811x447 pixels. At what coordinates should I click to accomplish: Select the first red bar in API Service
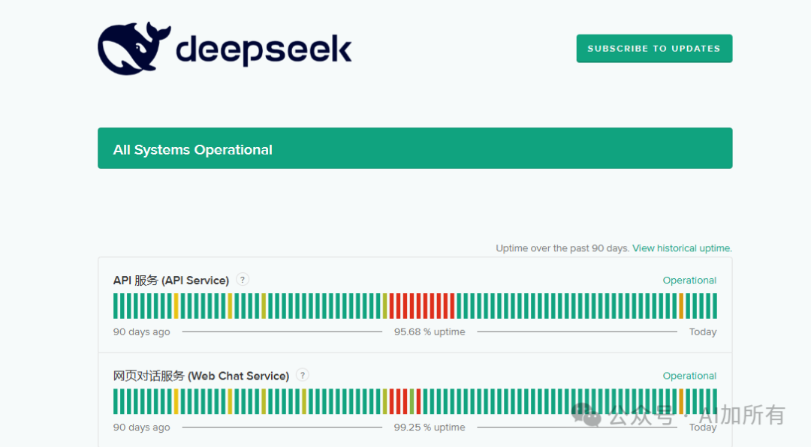tap(392, 306)
